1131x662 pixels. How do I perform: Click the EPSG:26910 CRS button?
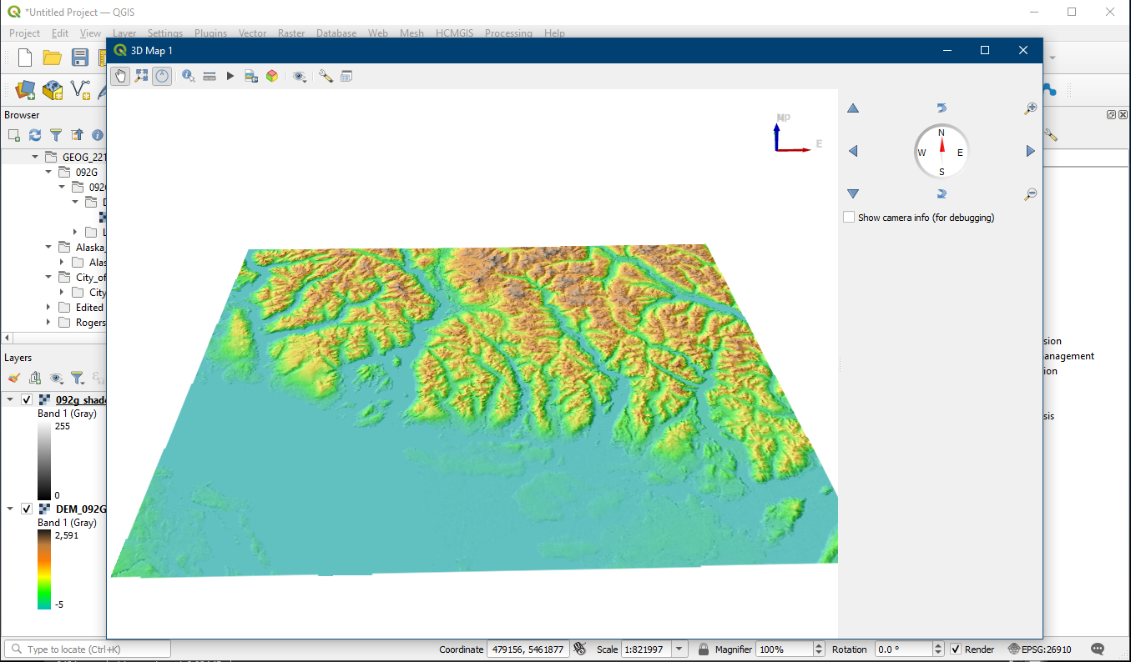pyautogui.click(x=1039, y=649)
